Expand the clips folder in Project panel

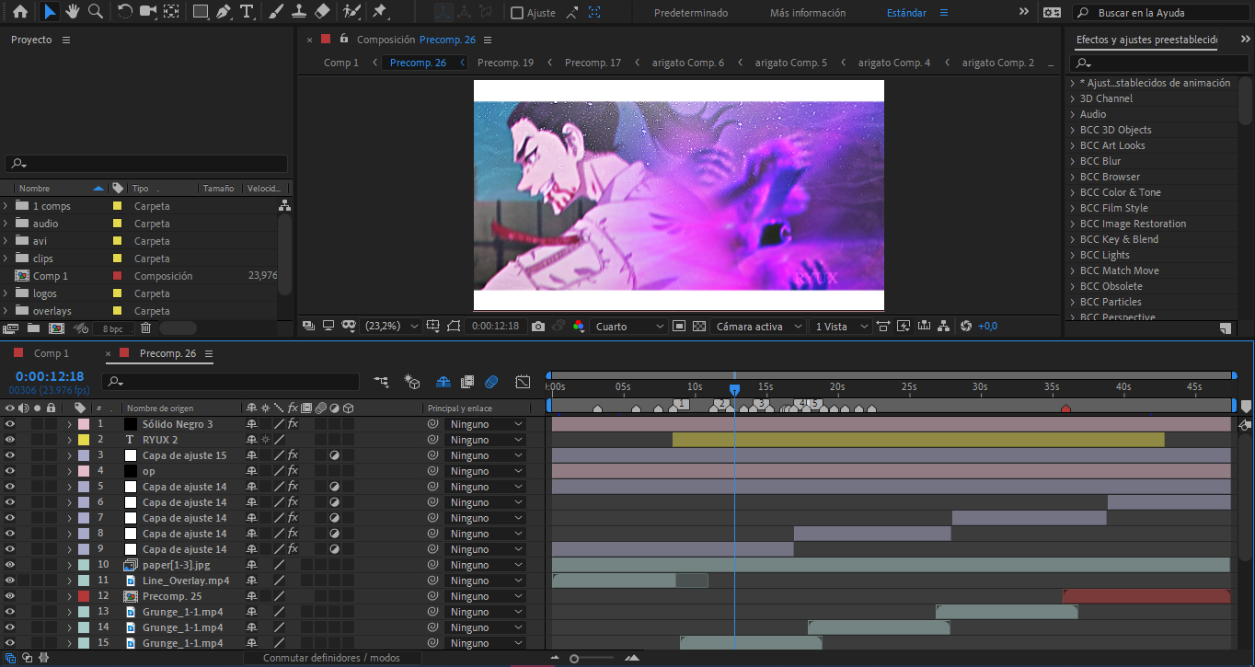pos(6,259)
